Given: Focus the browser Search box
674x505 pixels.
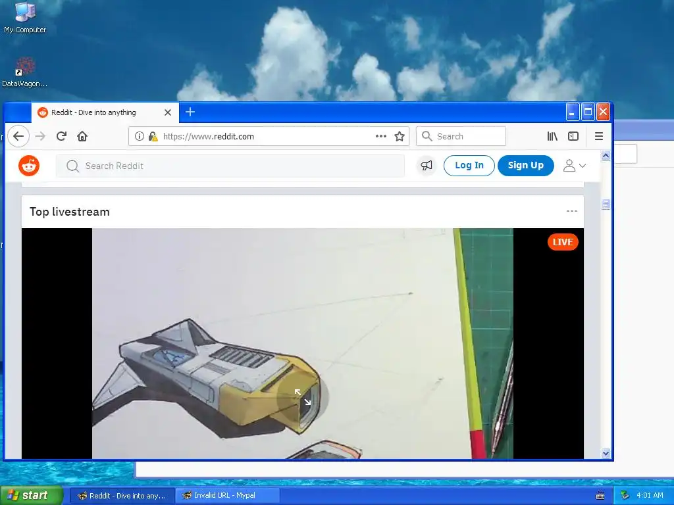Looking at the screenshot, I should [461, 136].
